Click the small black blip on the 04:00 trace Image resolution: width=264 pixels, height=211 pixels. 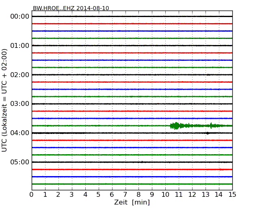tap(208, 133)
